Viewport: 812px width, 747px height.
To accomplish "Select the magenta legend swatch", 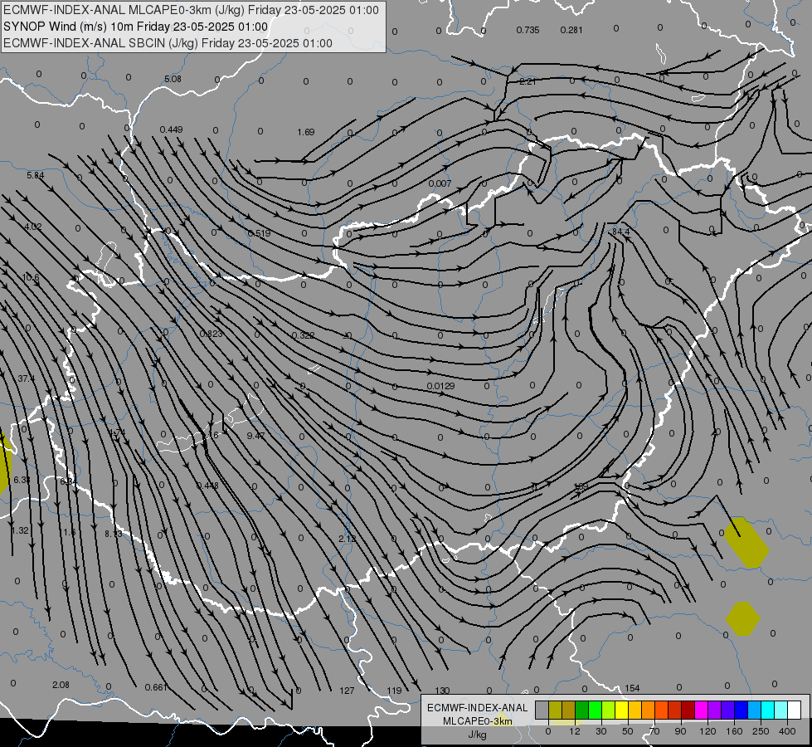I will tap(701, 710).
